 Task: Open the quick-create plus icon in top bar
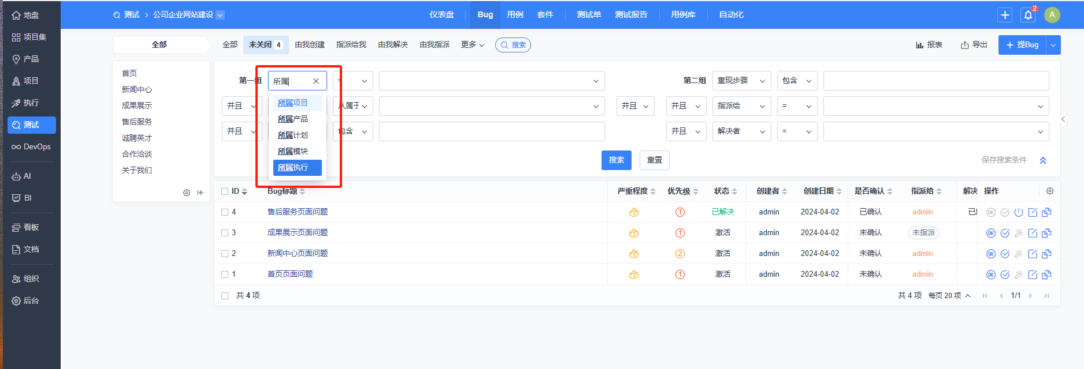(1005, 15)
